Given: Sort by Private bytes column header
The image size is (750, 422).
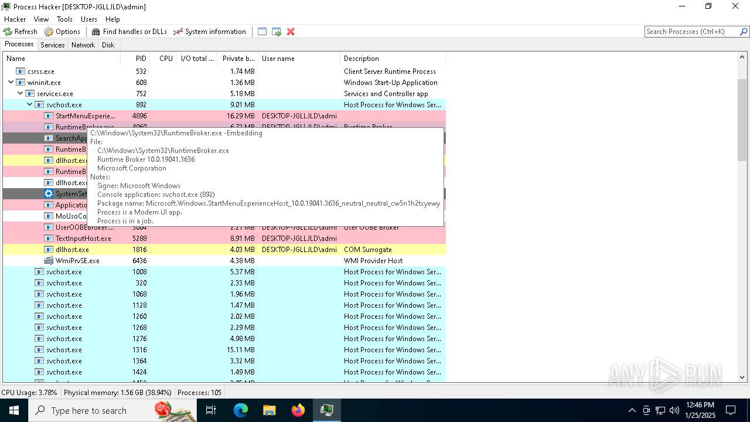Looking at the screenshot, I should point(237,59).
